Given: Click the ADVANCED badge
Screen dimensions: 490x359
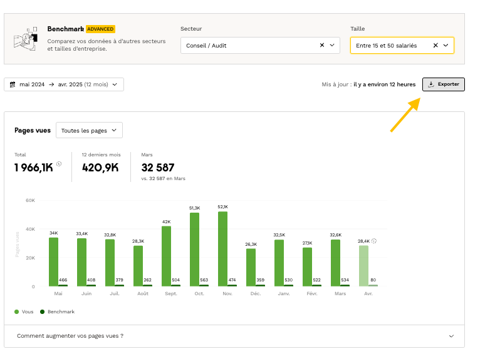Looking at the screenshot, I should coord(100,29).
